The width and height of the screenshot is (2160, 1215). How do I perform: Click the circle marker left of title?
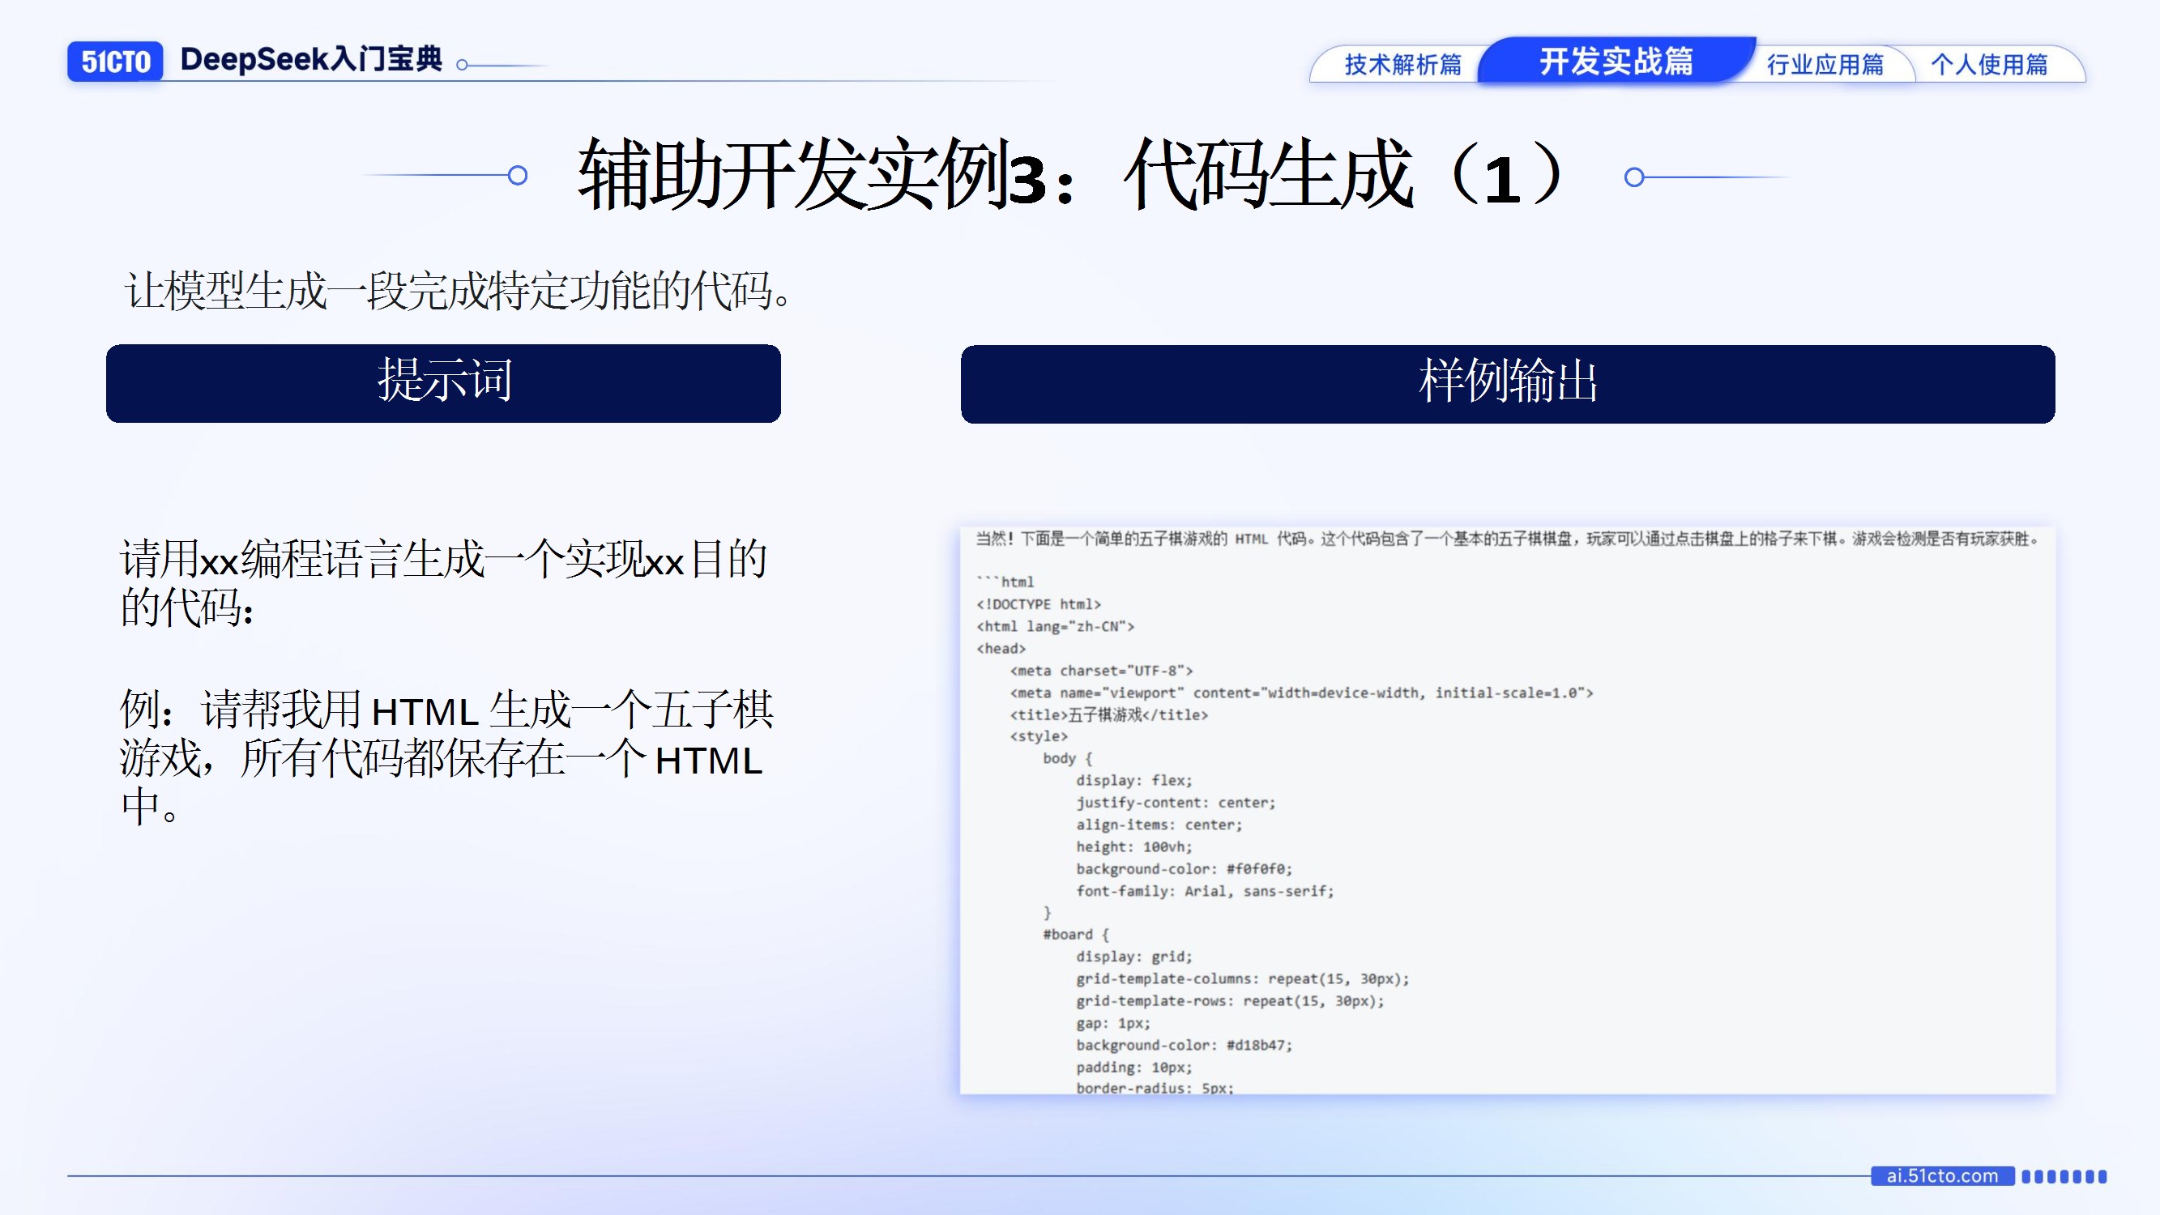click(x=518, y=175)
